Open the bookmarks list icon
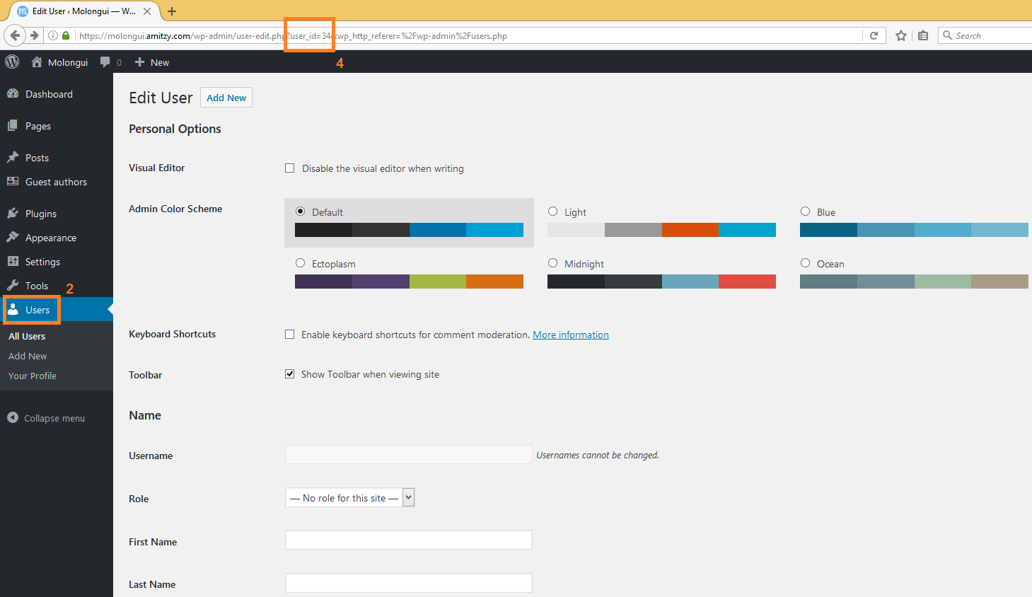The image size is (1032, 597). tap(923, 35)
